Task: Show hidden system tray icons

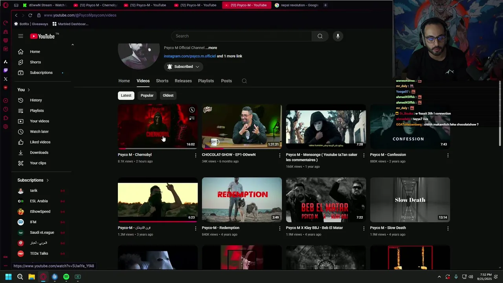Action: [x=439, y=277]
